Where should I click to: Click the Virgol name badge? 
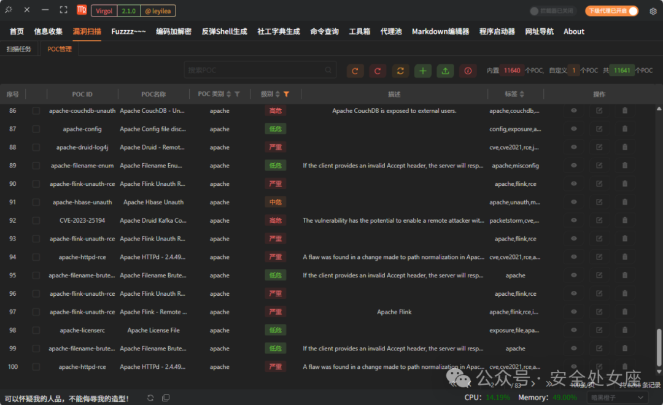(104, 11)
